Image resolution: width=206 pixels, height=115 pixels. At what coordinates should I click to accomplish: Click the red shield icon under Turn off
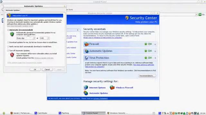12,55
